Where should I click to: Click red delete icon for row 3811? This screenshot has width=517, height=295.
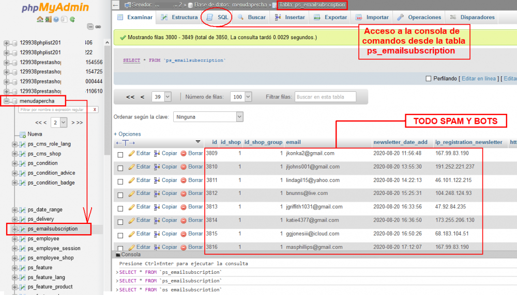184,181
